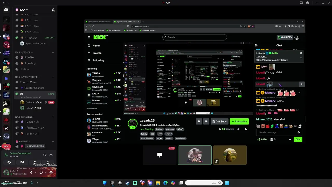The image size is (332, 187).
Task: Open the KAX server dropdown menu
Action: 24,10
